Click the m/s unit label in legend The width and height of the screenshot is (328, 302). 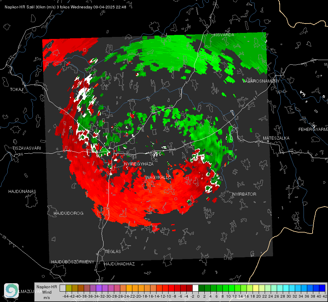tap(47, 298)
